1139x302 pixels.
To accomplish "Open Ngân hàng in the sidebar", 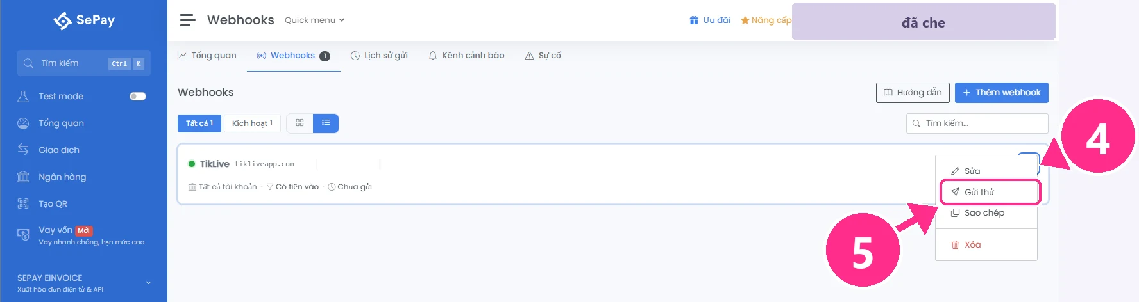I will pyautogui.click(x=62, y=177).
